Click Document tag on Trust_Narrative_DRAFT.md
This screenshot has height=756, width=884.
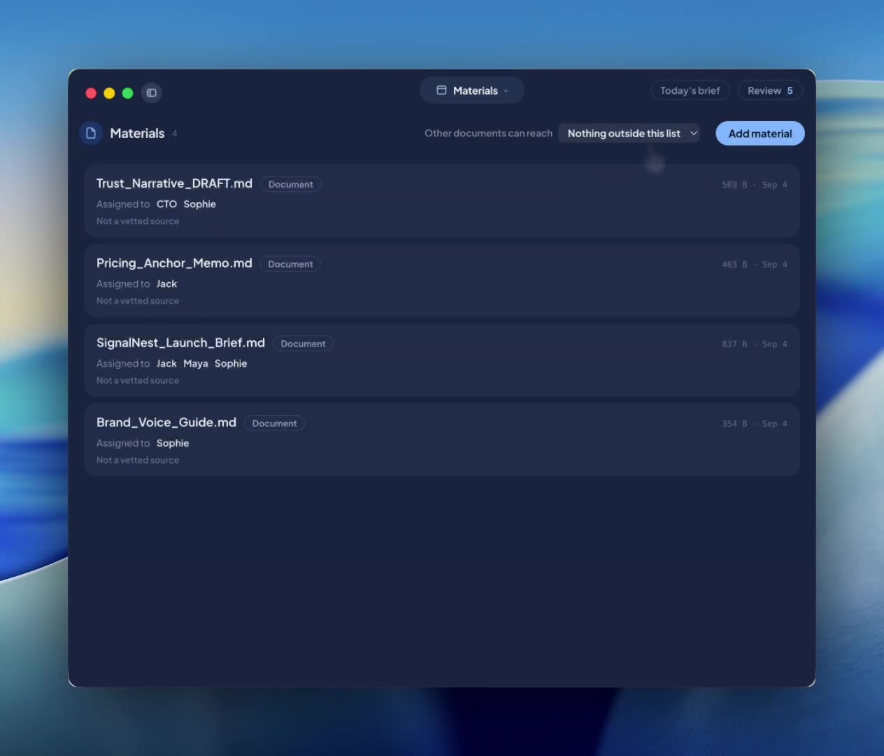click(x=291, y=184)
